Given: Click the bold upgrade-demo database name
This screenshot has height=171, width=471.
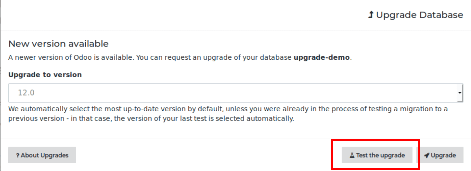Looking at the screenshot, I should pyautogui.click(x=321, y=58).
